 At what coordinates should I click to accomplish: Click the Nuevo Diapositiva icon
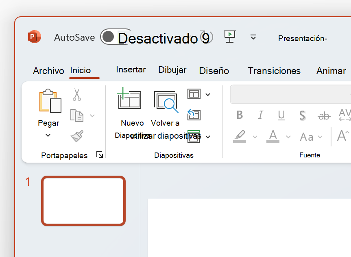[129, 98]
